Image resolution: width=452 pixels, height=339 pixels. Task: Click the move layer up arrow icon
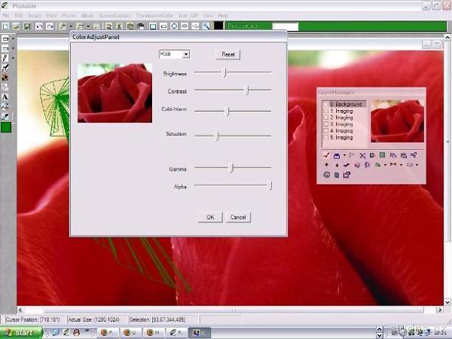(326, 165)
